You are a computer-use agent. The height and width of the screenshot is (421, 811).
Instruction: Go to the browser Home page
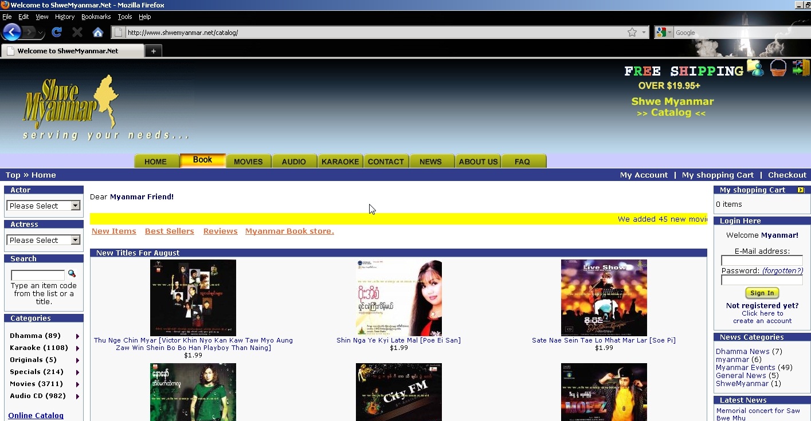(x=98, y=32)
